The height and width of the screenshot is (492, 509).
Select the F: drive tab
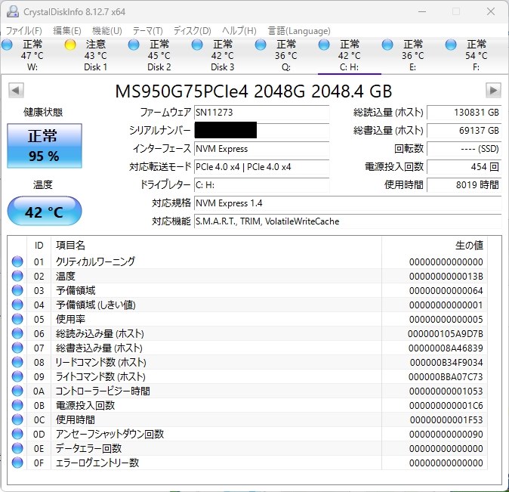476,55
